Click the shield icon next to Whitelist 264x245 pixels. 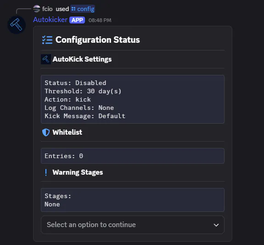(46, 132)
